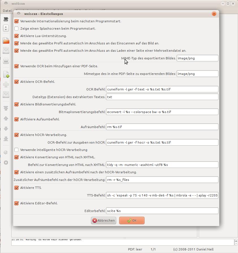Click the Bitmapkonvertierungsbefehl econvert field

[162, 112]
